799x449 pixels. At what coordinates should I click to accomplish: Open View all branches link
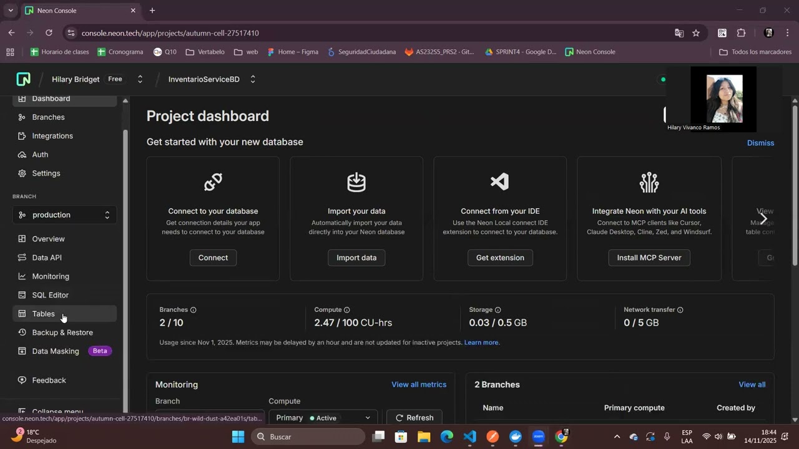(752, 385)
